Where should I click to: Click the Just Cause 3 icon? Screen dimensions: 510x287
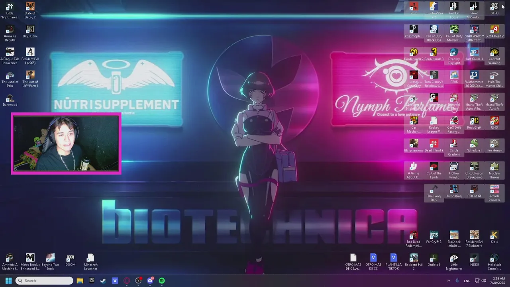[x=474, y=55]
